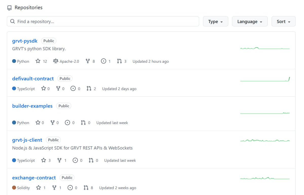View forks of exchange-contract
This screenshot has width=304, height=195.
coord(56,188)
